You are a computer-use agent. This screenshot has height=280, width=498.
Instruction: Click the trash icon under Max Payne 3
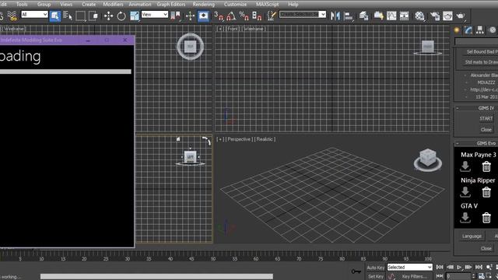click(486, 166)
